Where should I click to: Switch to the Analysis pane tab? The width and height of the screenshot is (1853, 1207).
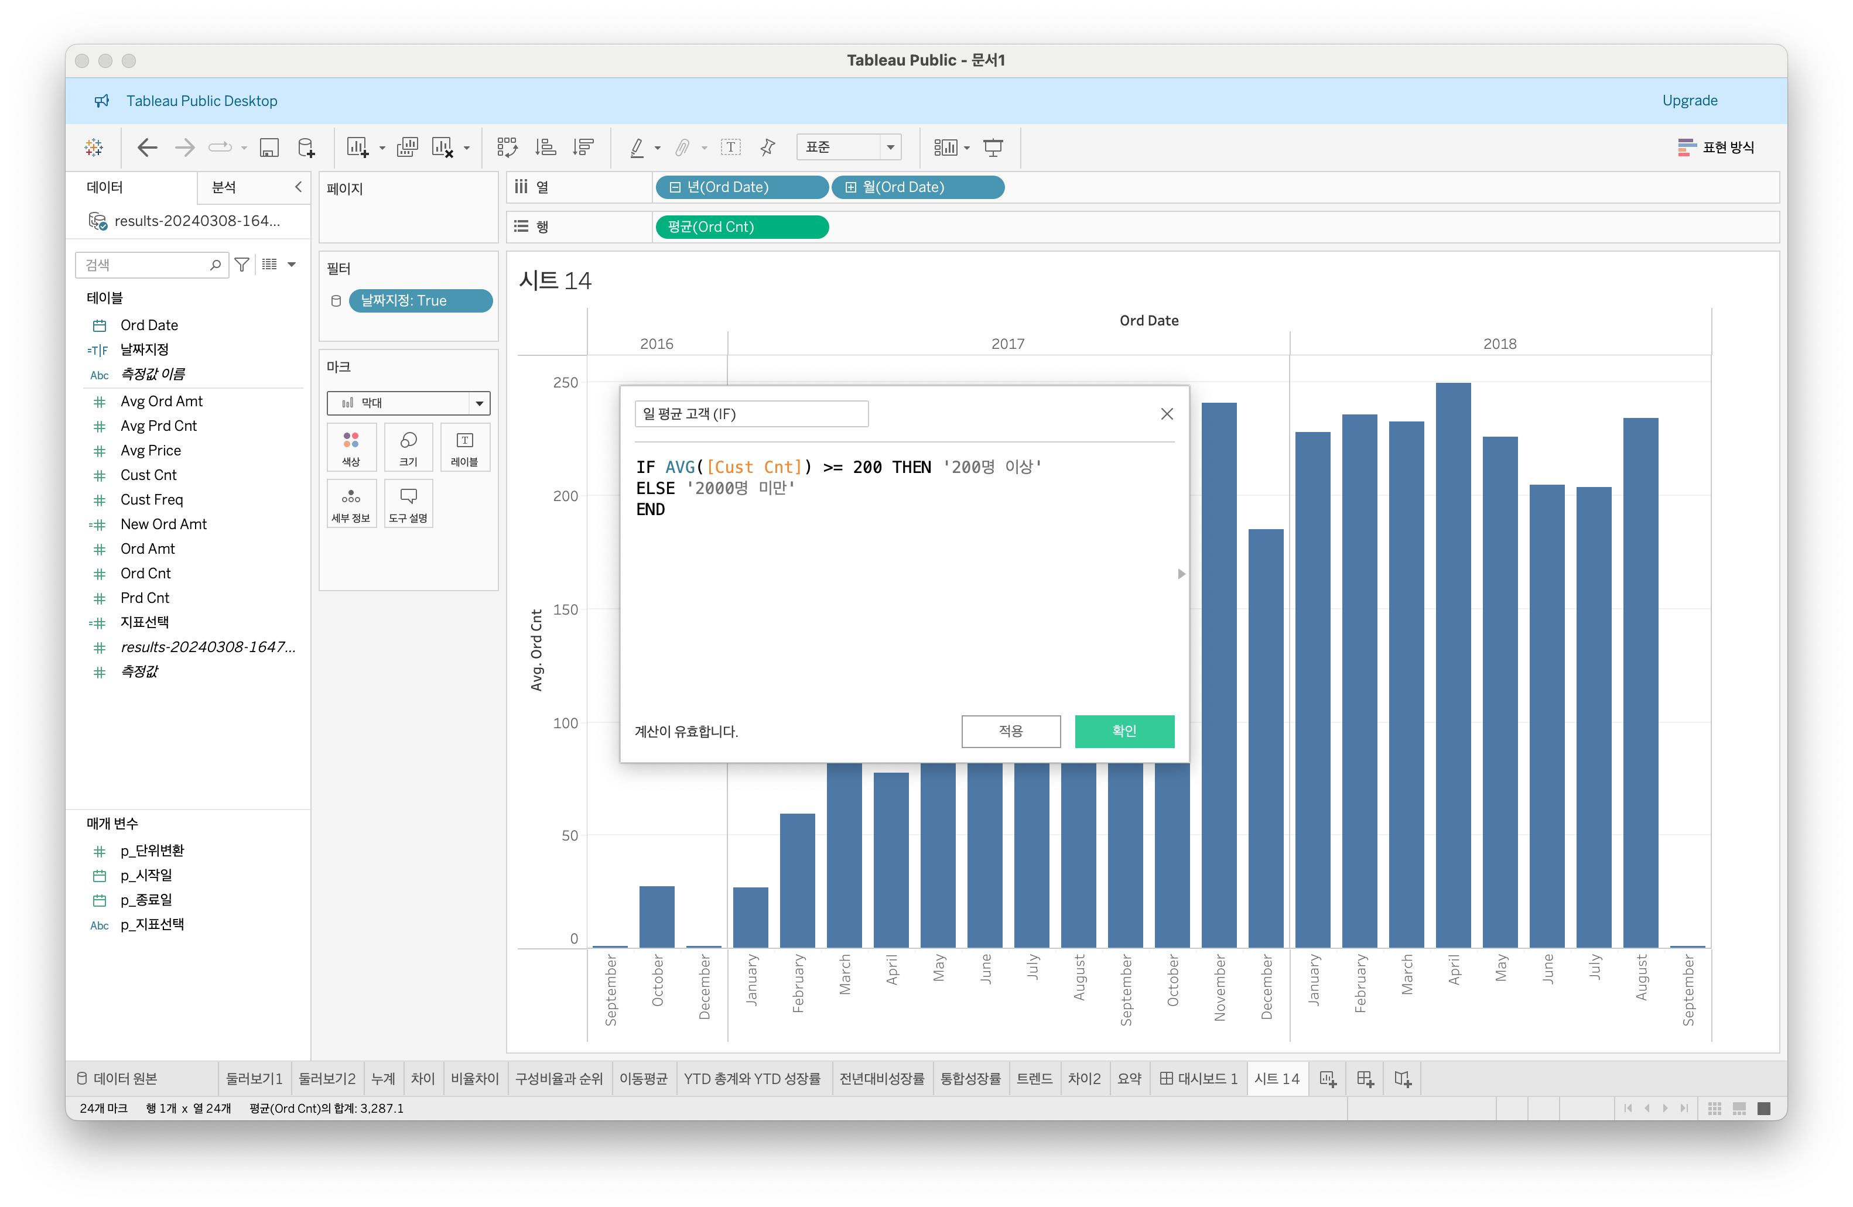point(224,187)
